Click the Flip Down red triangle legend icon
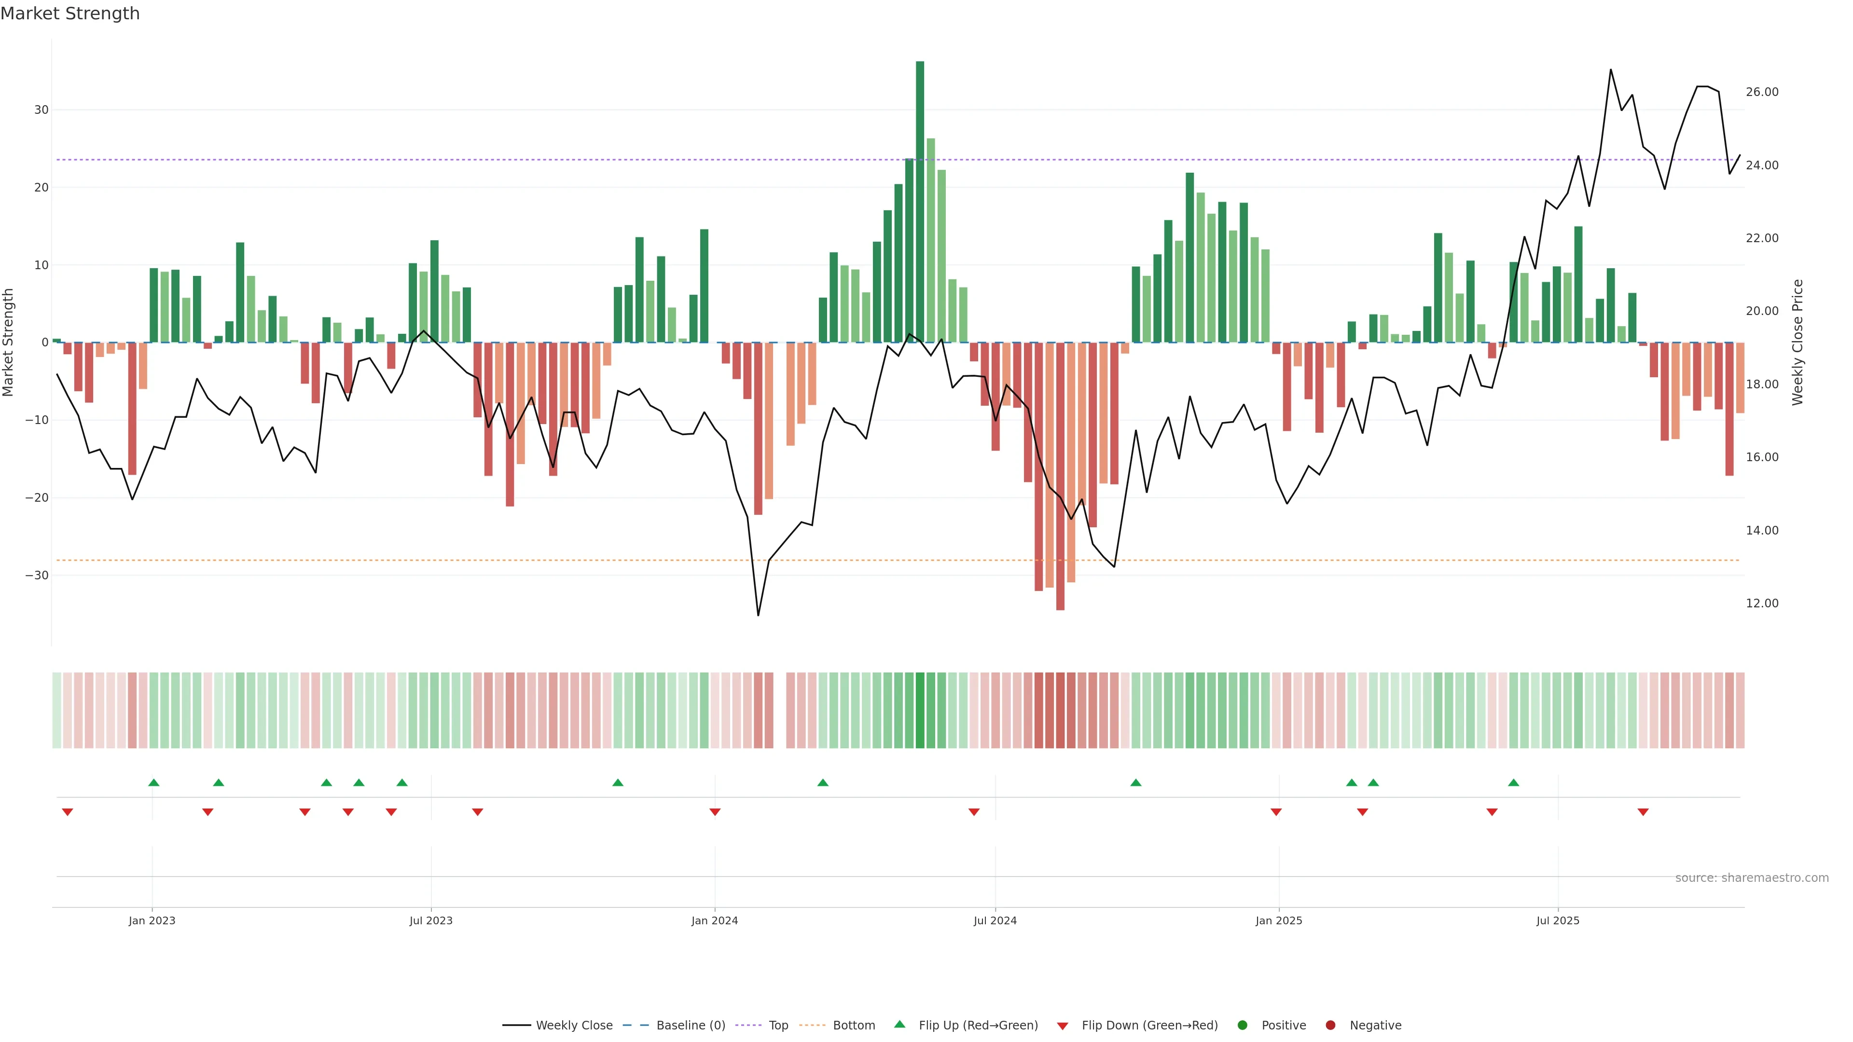1853x1042 pixels. [x=1063, y=1026]
